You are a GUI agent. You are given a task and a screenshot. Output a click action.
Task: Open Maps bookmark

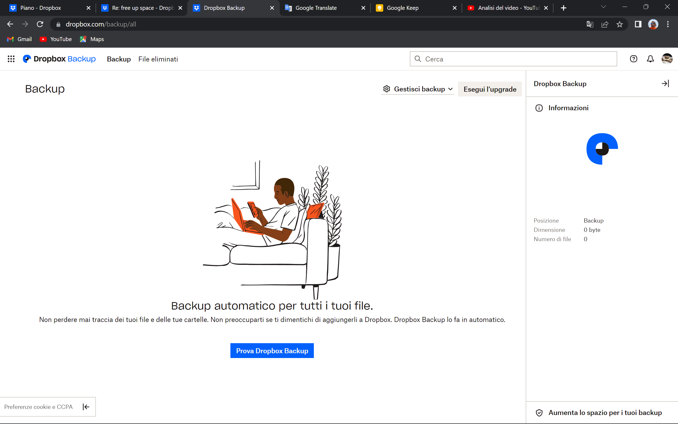(92, 39)
